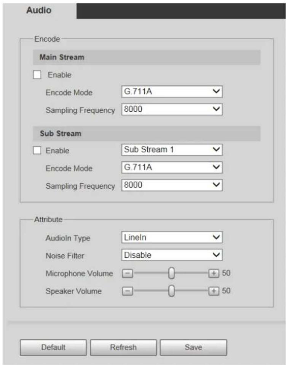This screenshot has height=365, width=286.
Task: Select the Audio tab
Action: point(39,10)
